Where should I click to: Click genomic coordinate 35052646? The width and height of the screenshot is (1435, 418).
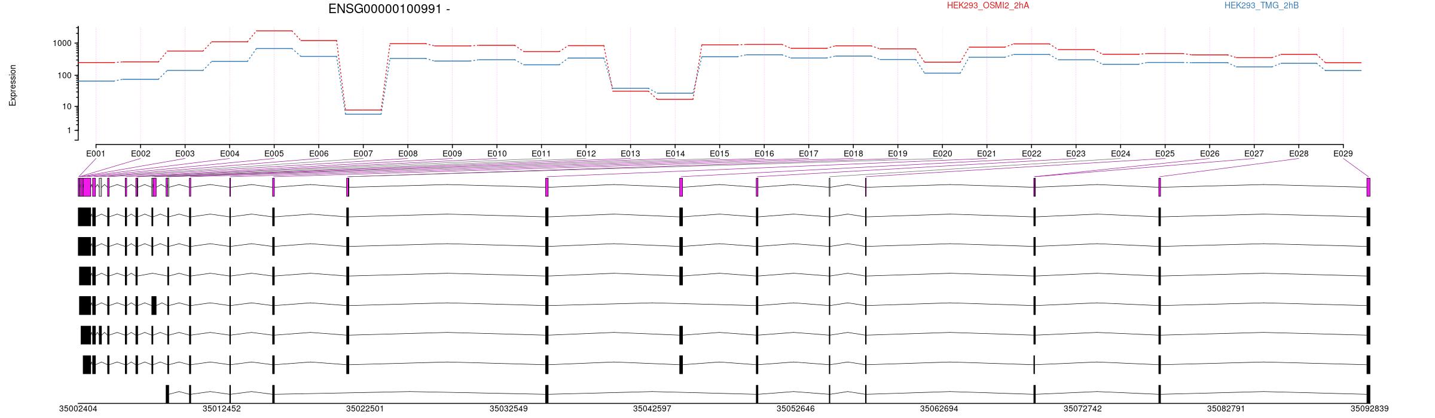(796, 409)
